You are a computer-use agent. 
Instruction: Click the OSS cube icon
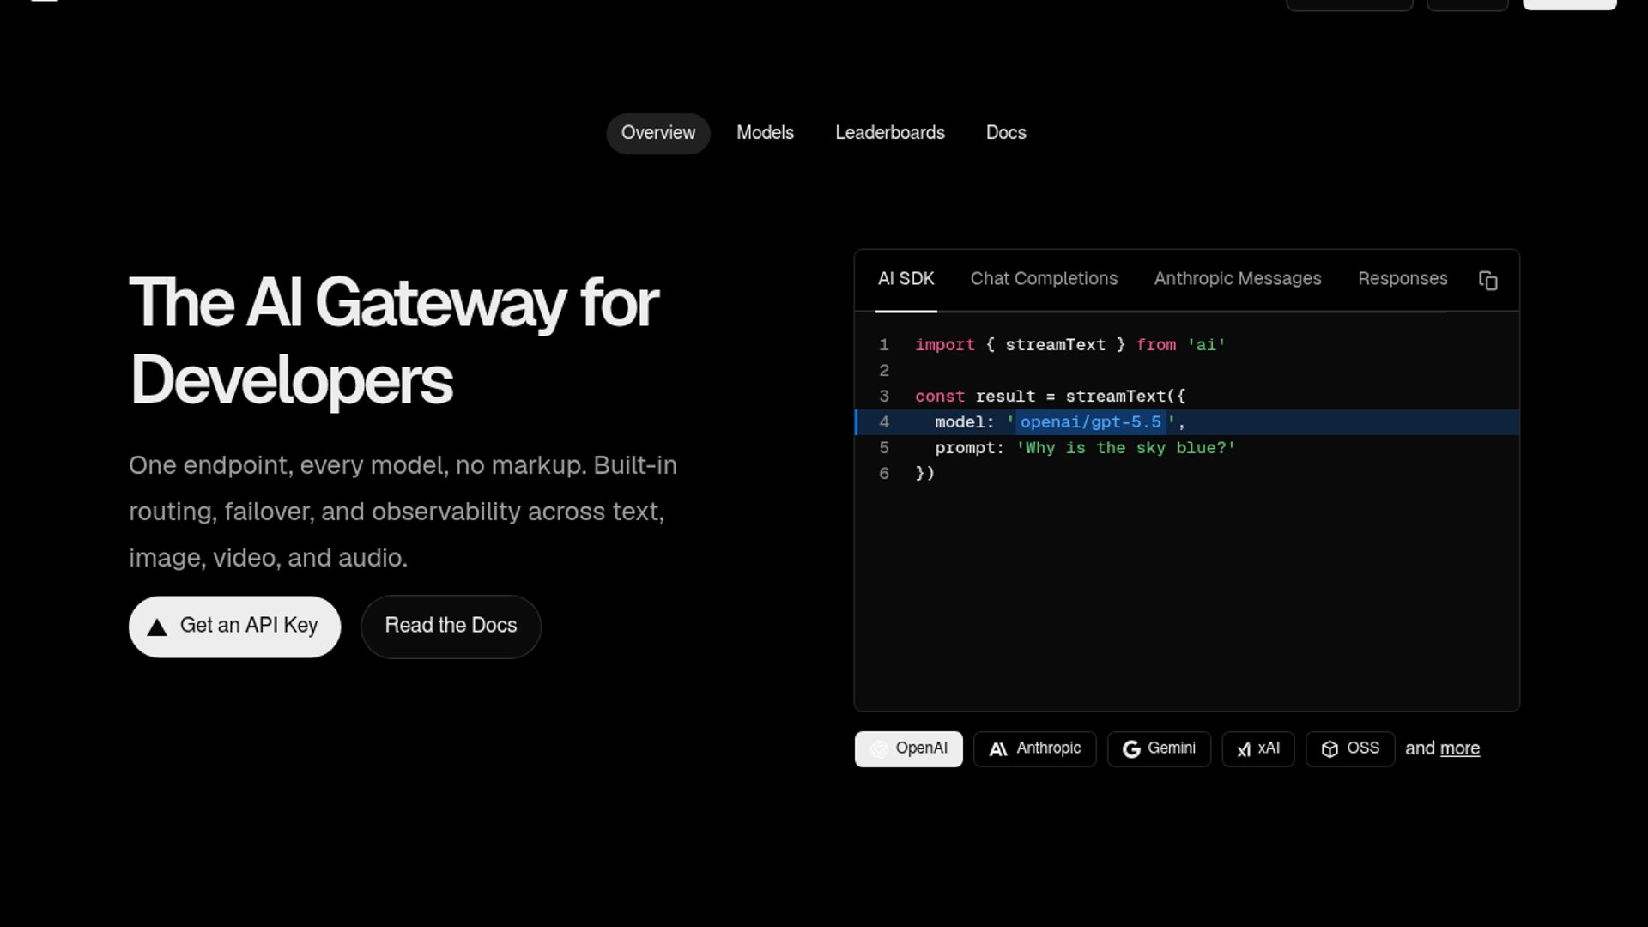1330,749
